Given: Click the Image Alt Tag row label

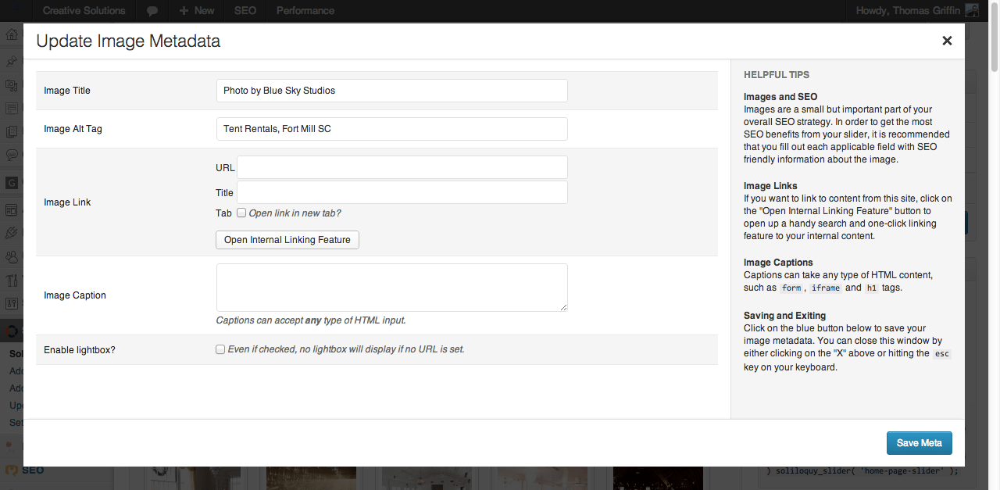Looking at the screenshot, I should pyautogui.click(x=73, y=129).
